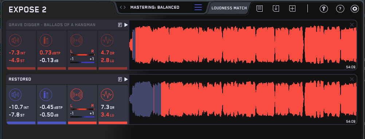Play the Restored track
The height and width of the screenshot is (139, 365).
tap(126, 79)
